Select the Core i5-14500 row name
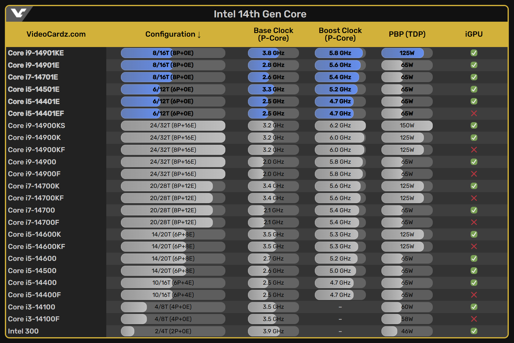 [32, 271]
